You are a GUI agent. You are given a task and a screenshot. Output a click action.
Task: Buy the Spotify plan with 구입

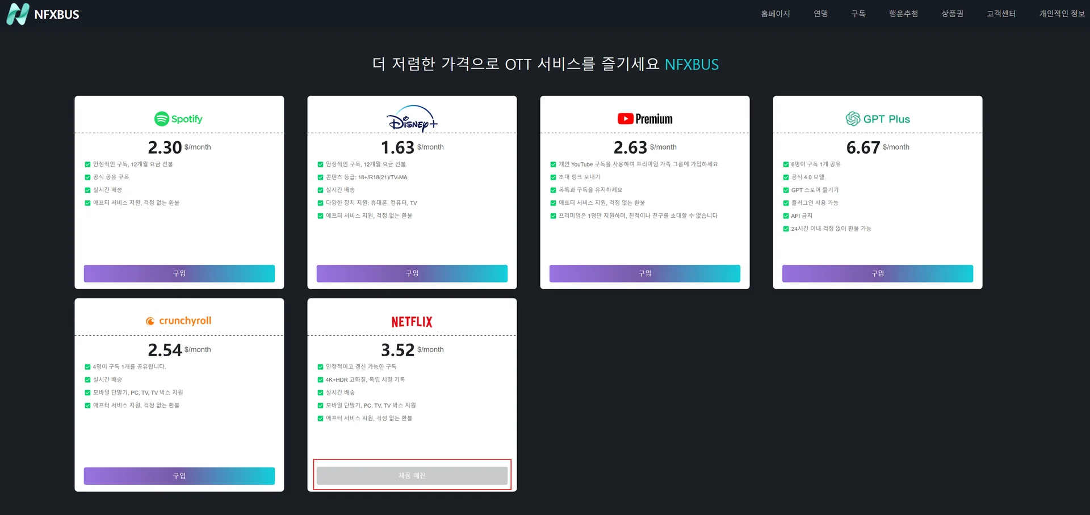179,273
